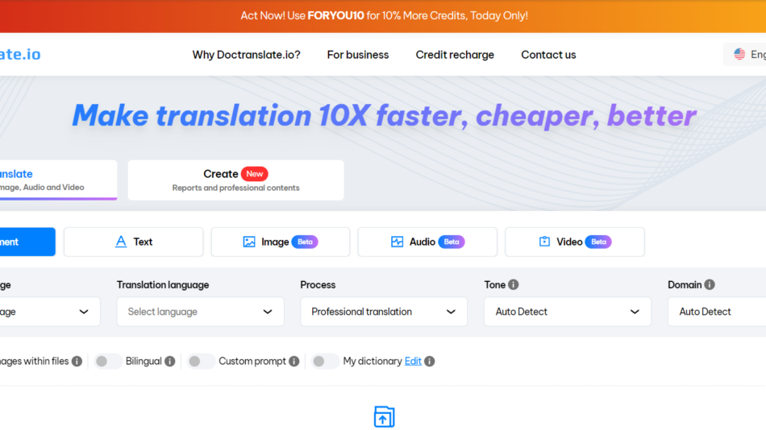Expand the source language dropdown at left
The width and height of the screenshot is (766, 430).
click(50, 312)
